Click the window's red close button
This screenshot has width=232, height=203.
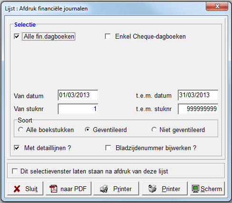pos(217,6)
